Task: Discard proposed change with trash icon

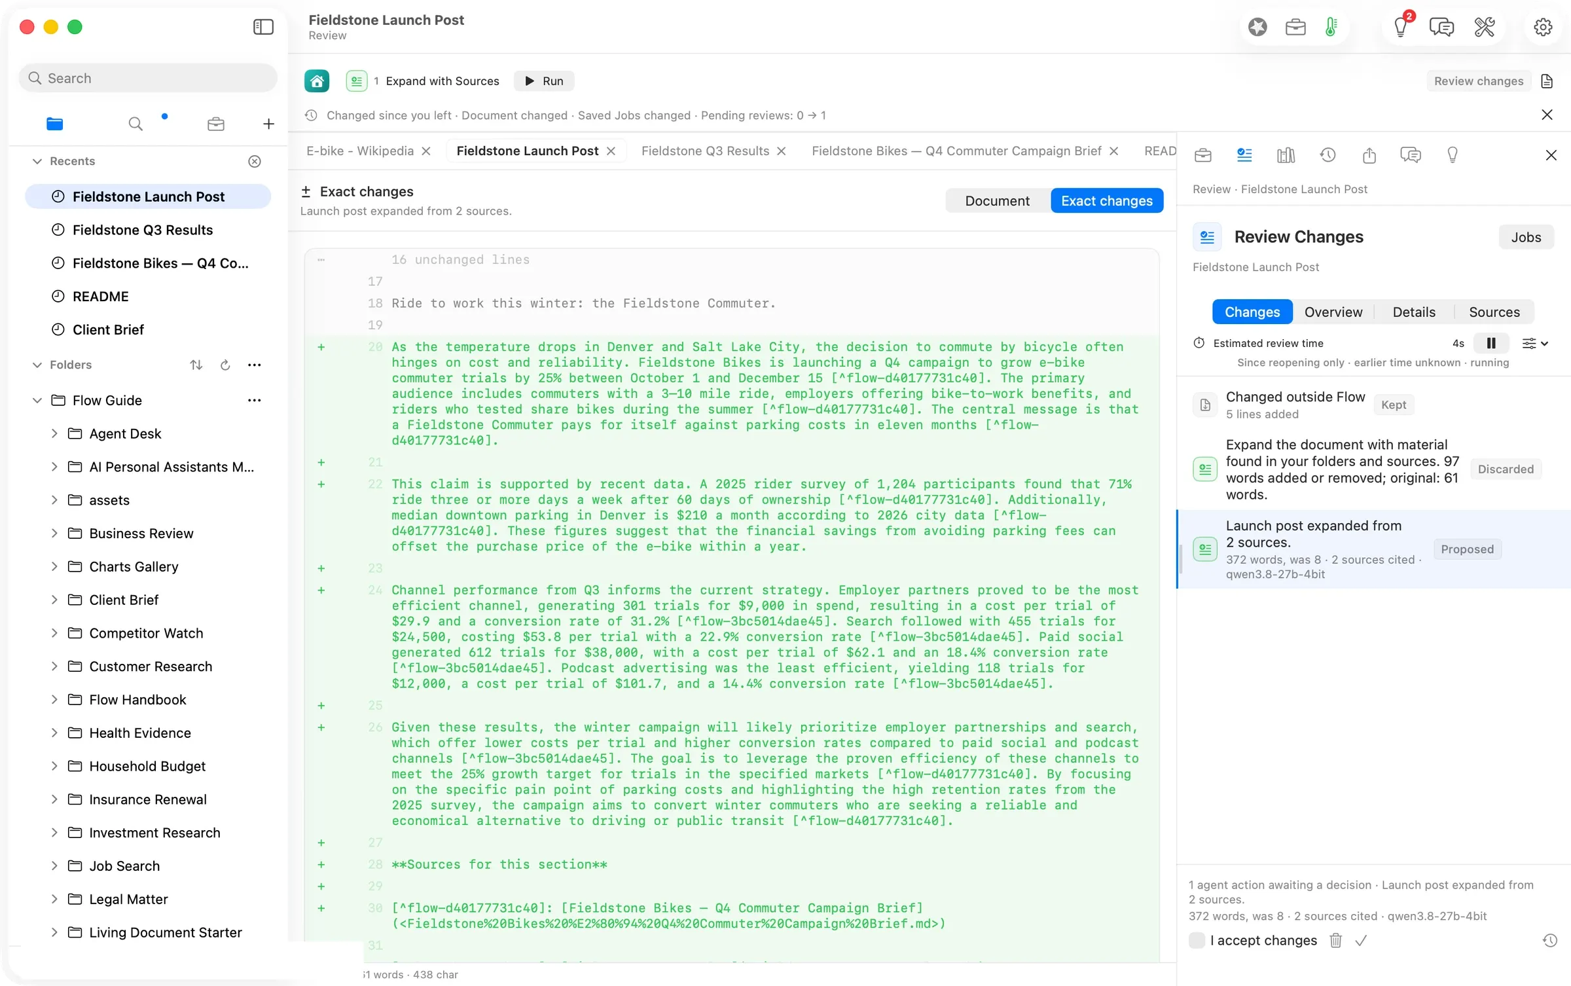Action: point(1335,940)
